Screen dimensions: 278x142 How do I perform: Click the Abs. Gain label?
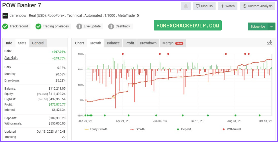click(x=11, y=58)
